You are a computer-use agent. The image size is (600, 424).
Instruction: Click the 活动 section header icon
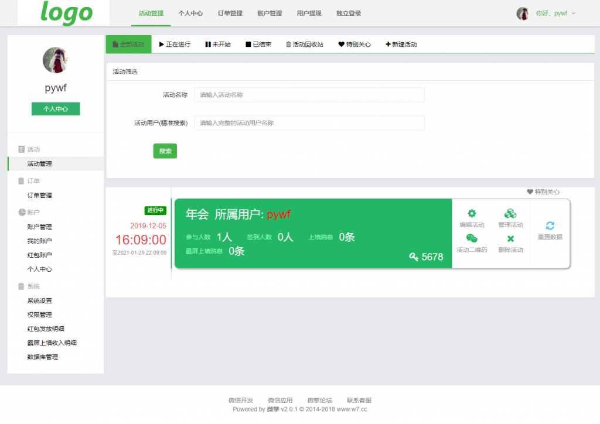pyautogui.click(x=22, y=149)
